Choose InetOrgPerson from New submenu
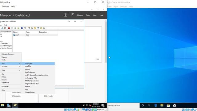The height and width of the screenshot is (111, 197). (x=38, y=72)
